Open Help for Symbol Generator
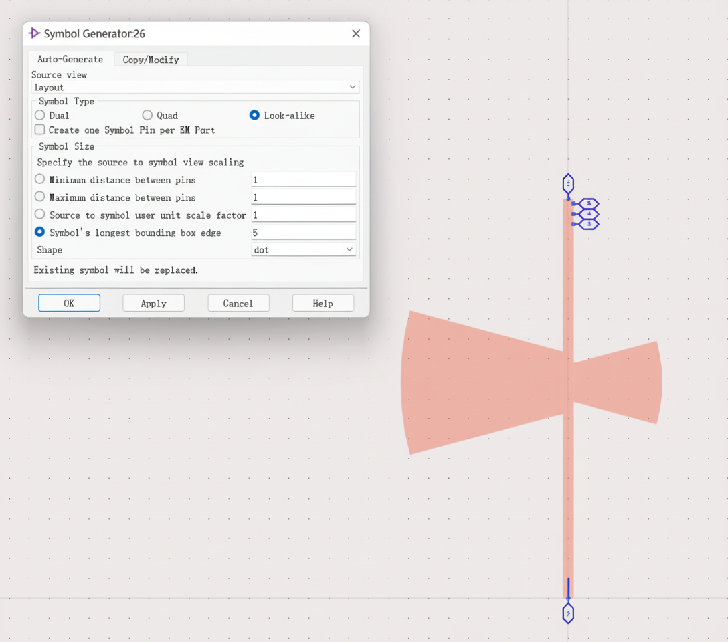This screenshot has height=642, width=728. tap(323, 302)
